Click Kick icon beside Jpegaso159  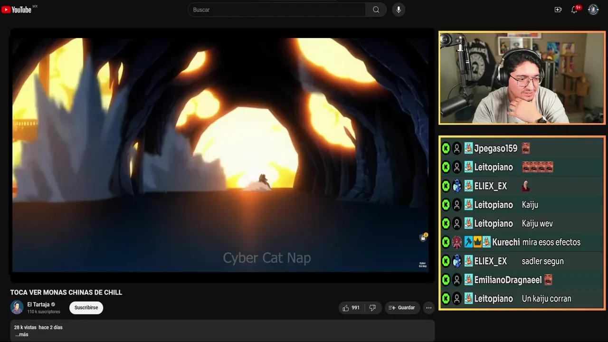coord(446,148)
